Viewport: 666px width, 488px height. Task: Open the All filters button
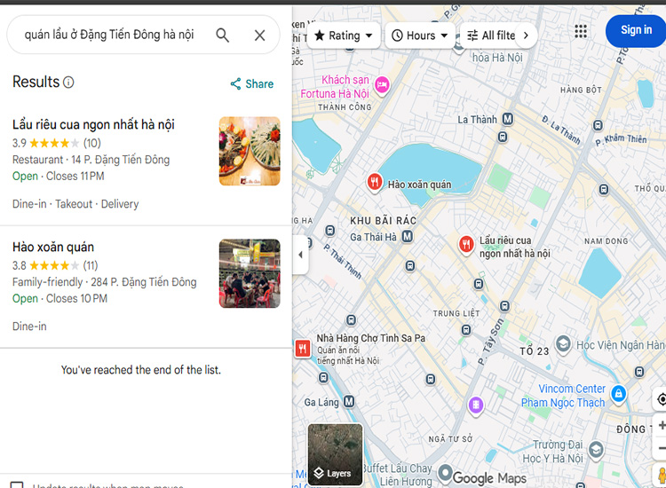click(x=490, y=35)
